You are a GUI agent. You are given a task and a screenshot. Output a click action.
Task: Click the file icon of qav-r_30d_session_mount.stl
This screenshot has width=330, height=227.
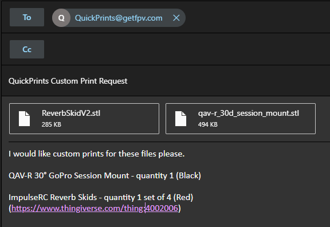[180, 119]
